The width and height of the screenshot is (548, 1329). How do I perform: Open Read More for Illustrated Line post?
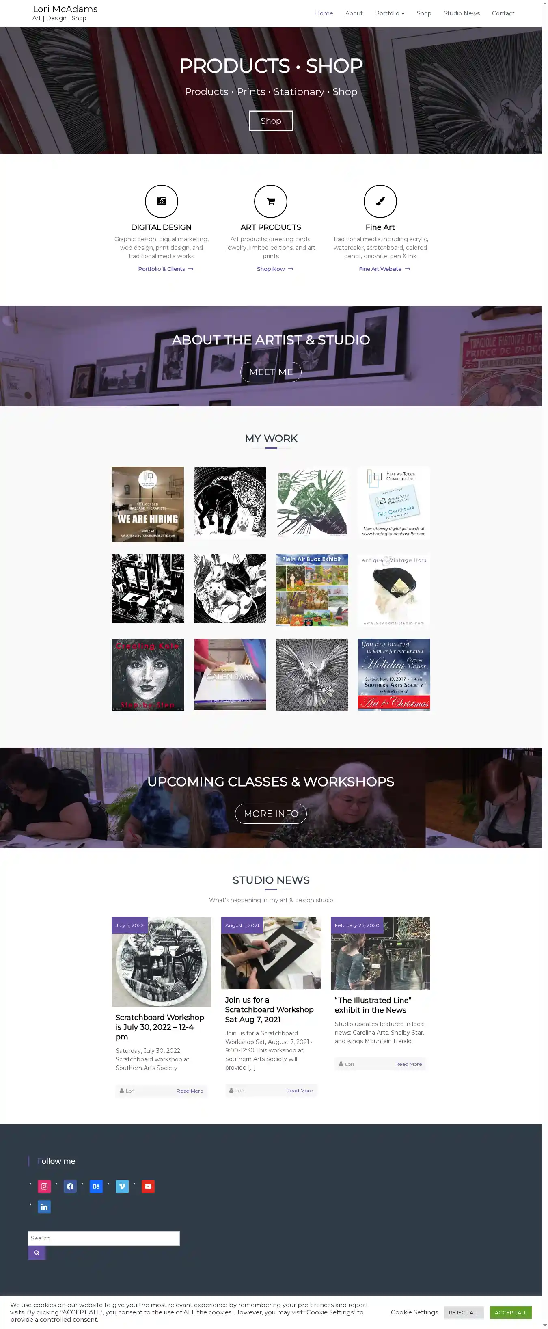coord(408,1064)
